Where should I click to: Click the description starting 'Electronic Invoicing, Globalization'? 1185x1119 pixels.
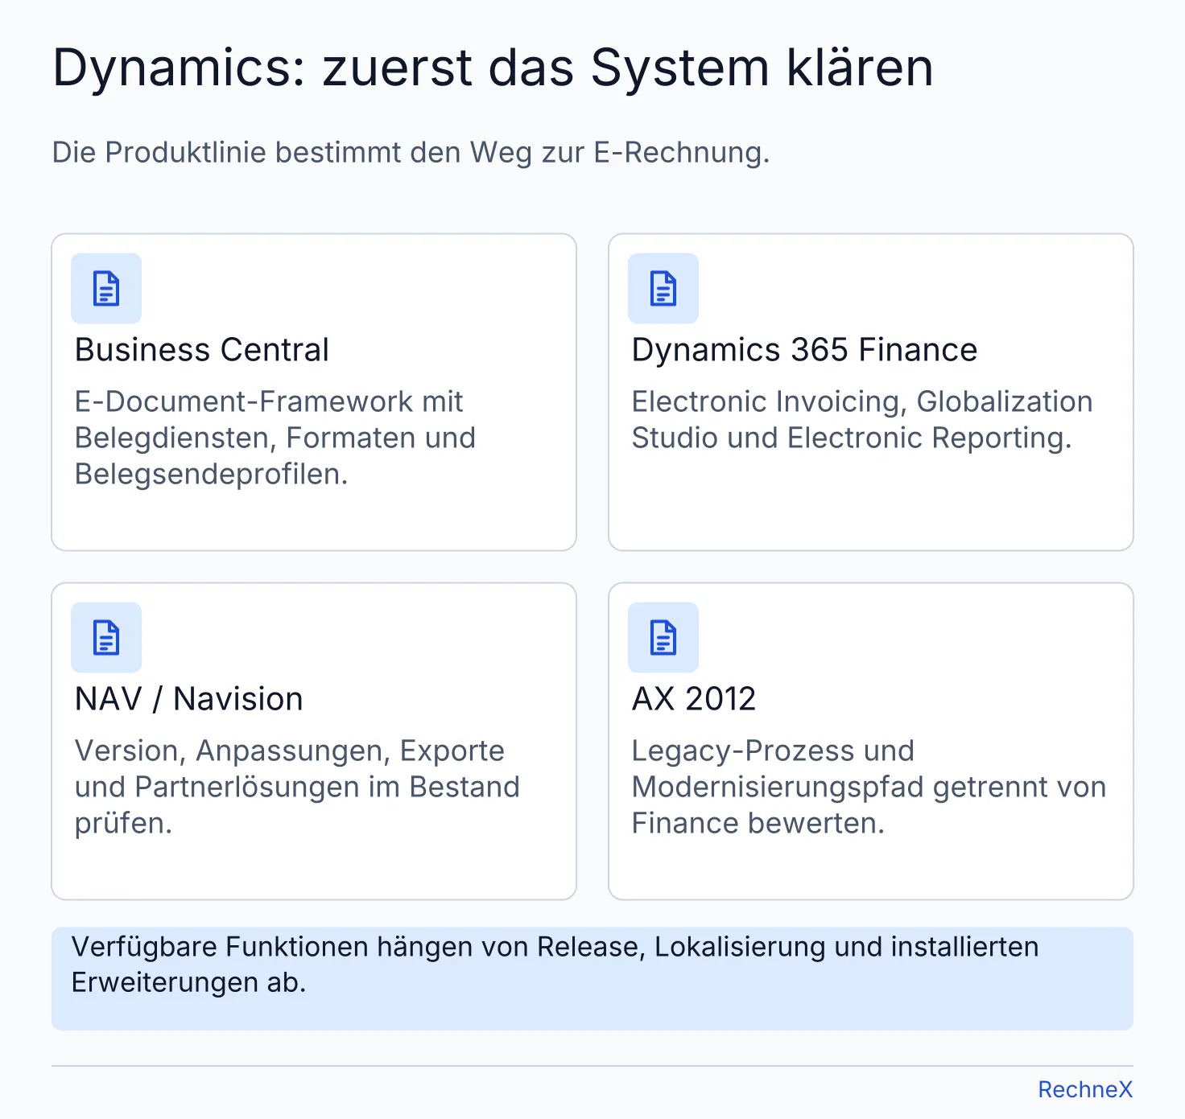point(862,420)
